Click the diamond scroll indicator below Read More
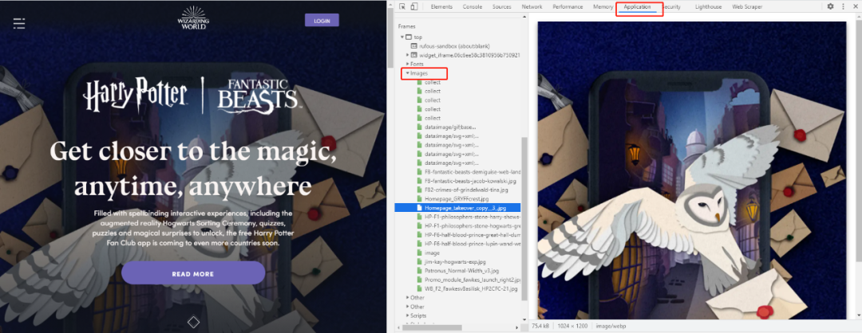862x333 pixels. point(193,322)
